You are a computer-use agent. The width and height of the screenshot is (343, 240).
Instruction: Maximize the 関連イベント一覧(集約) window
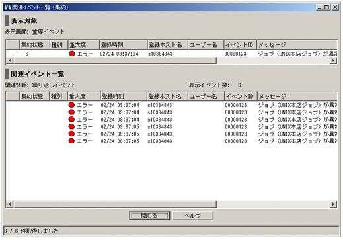(327, 7)
